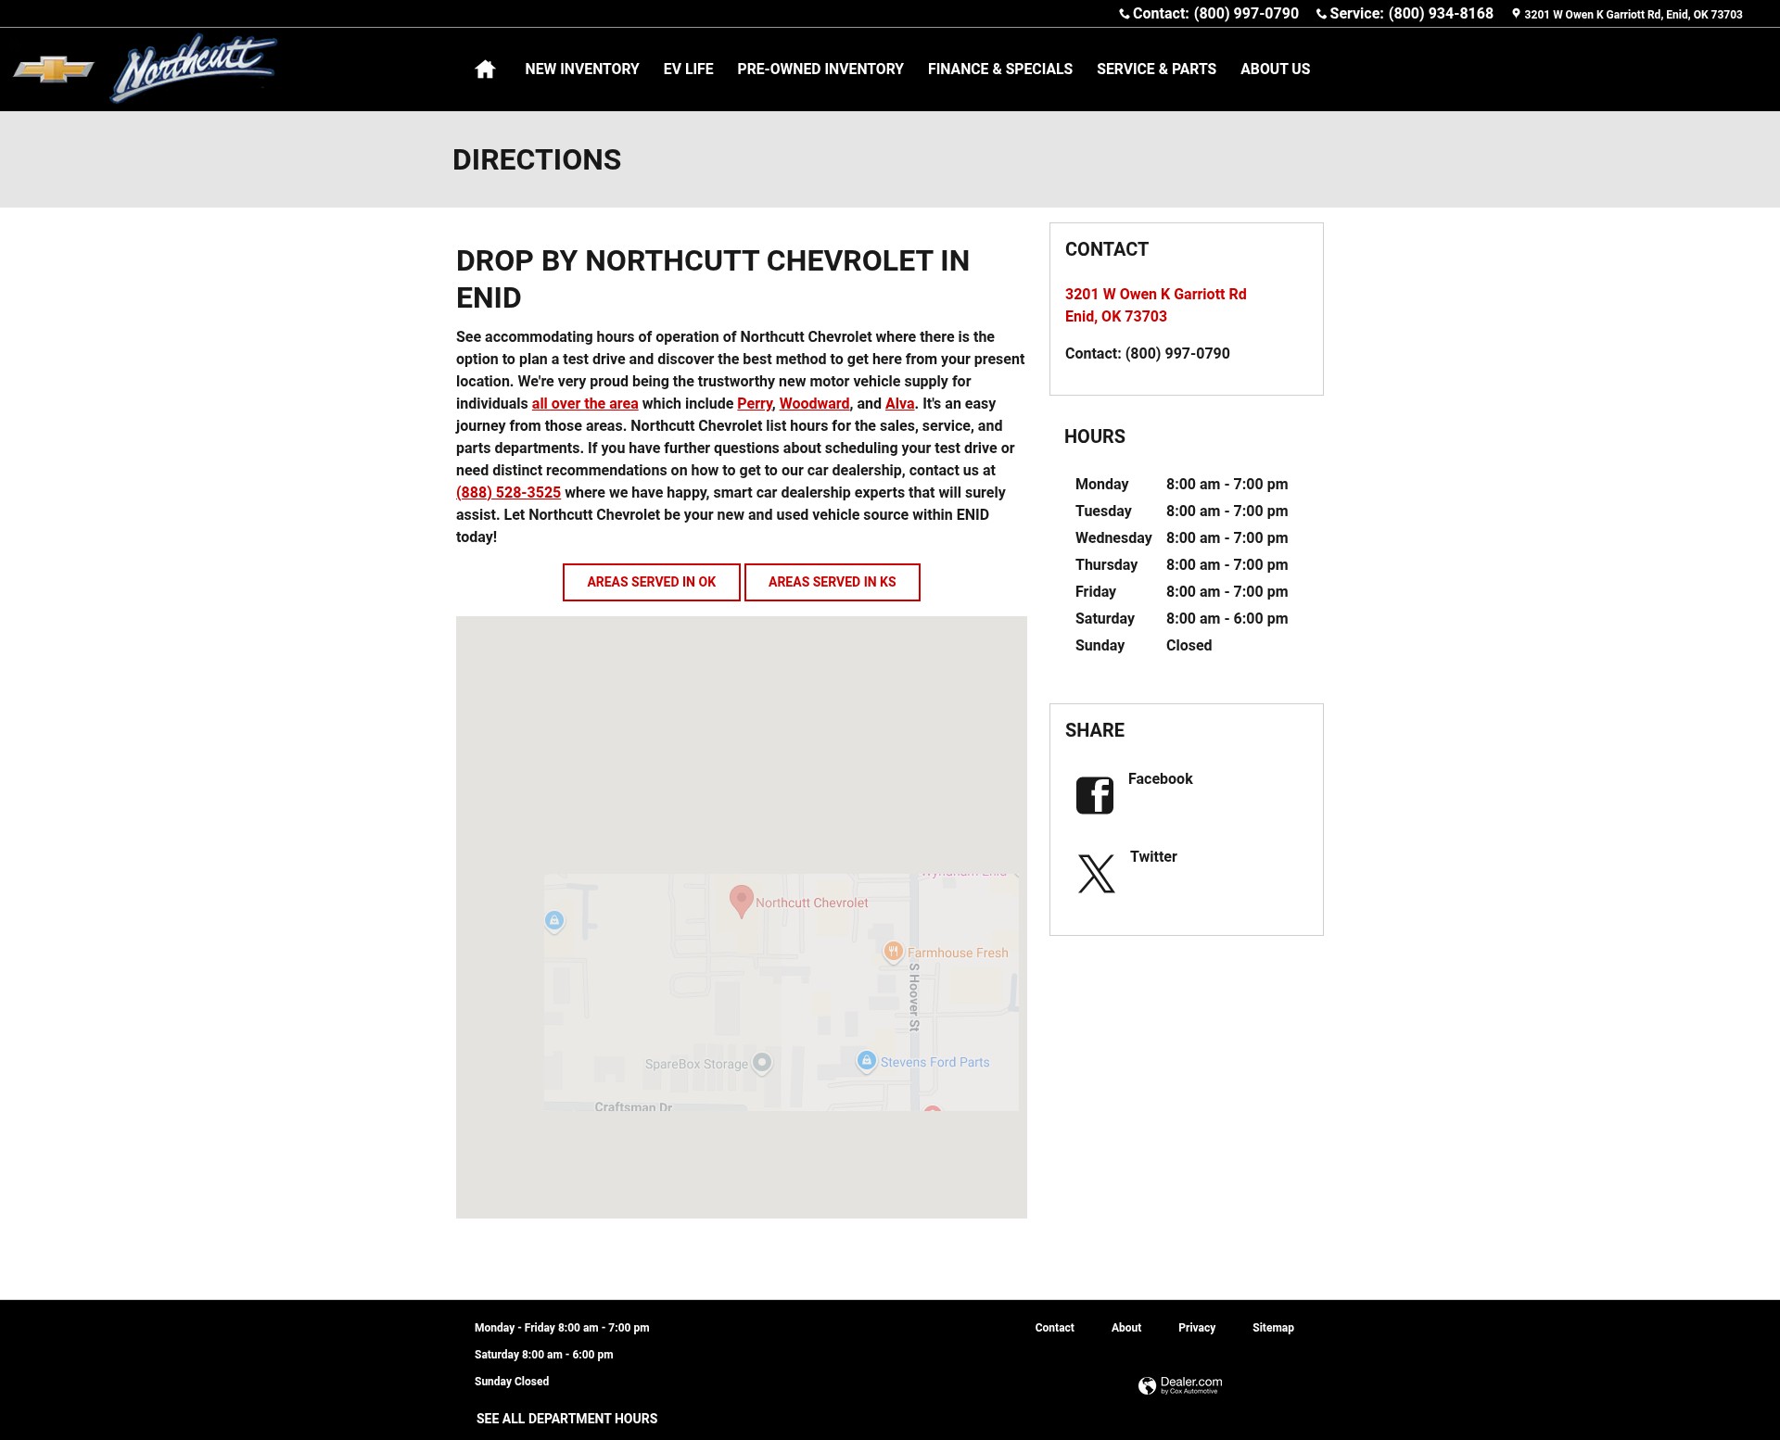Click the Twitter share label
This screenshot has width=1780, height=1440.
(1153, 857)
